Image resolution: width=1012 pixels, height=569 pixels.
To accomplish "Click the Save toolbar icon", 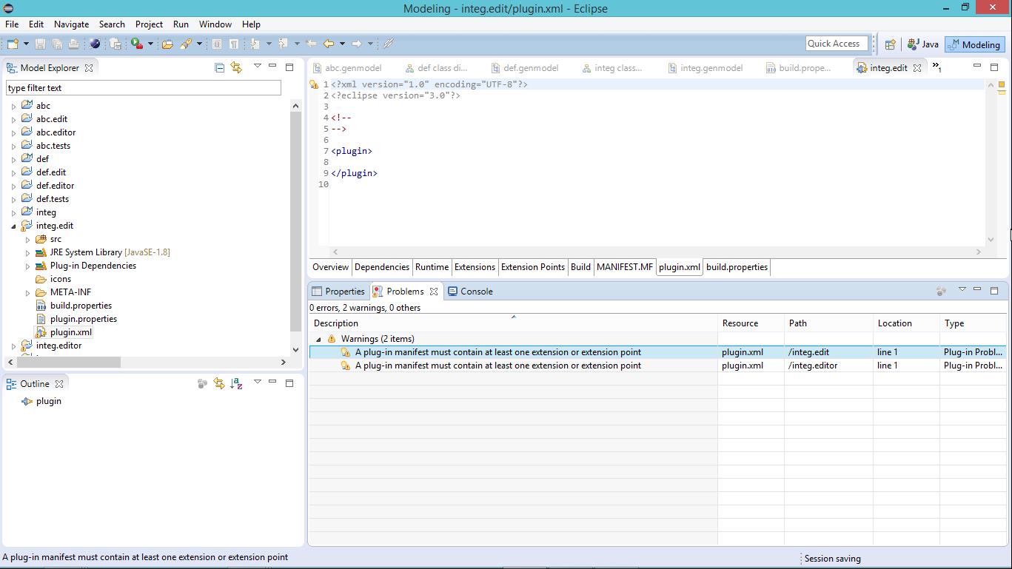I will [x=40, y=44].
